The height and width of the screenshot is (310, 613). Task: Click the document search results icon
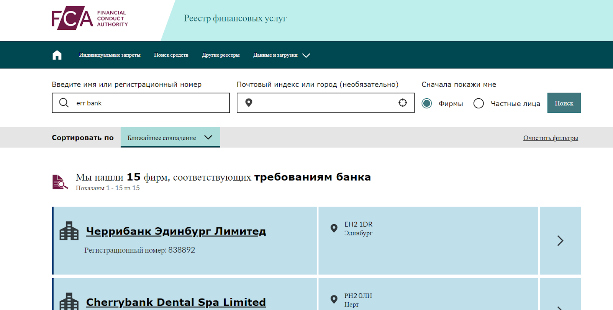pos(60,182)
